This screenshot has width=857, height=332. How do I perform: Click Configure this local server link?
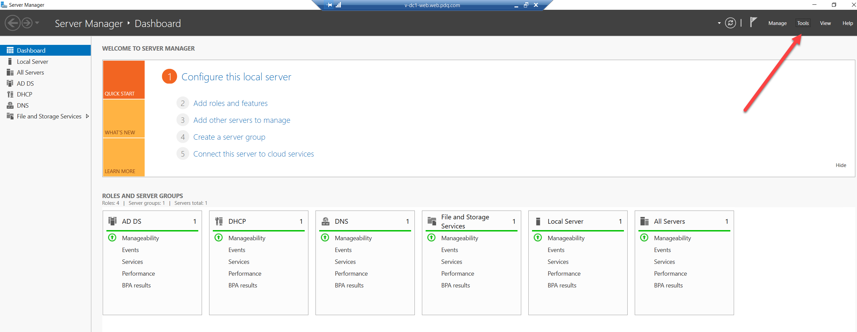(236, 77)
